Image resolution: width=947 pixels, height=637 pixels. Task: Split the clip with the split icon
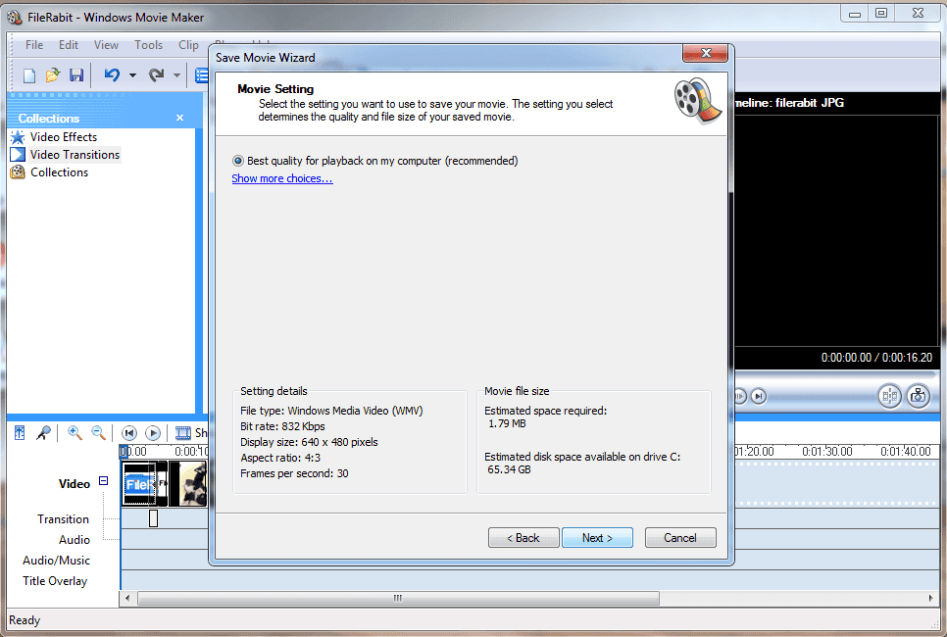pos(889,396)
